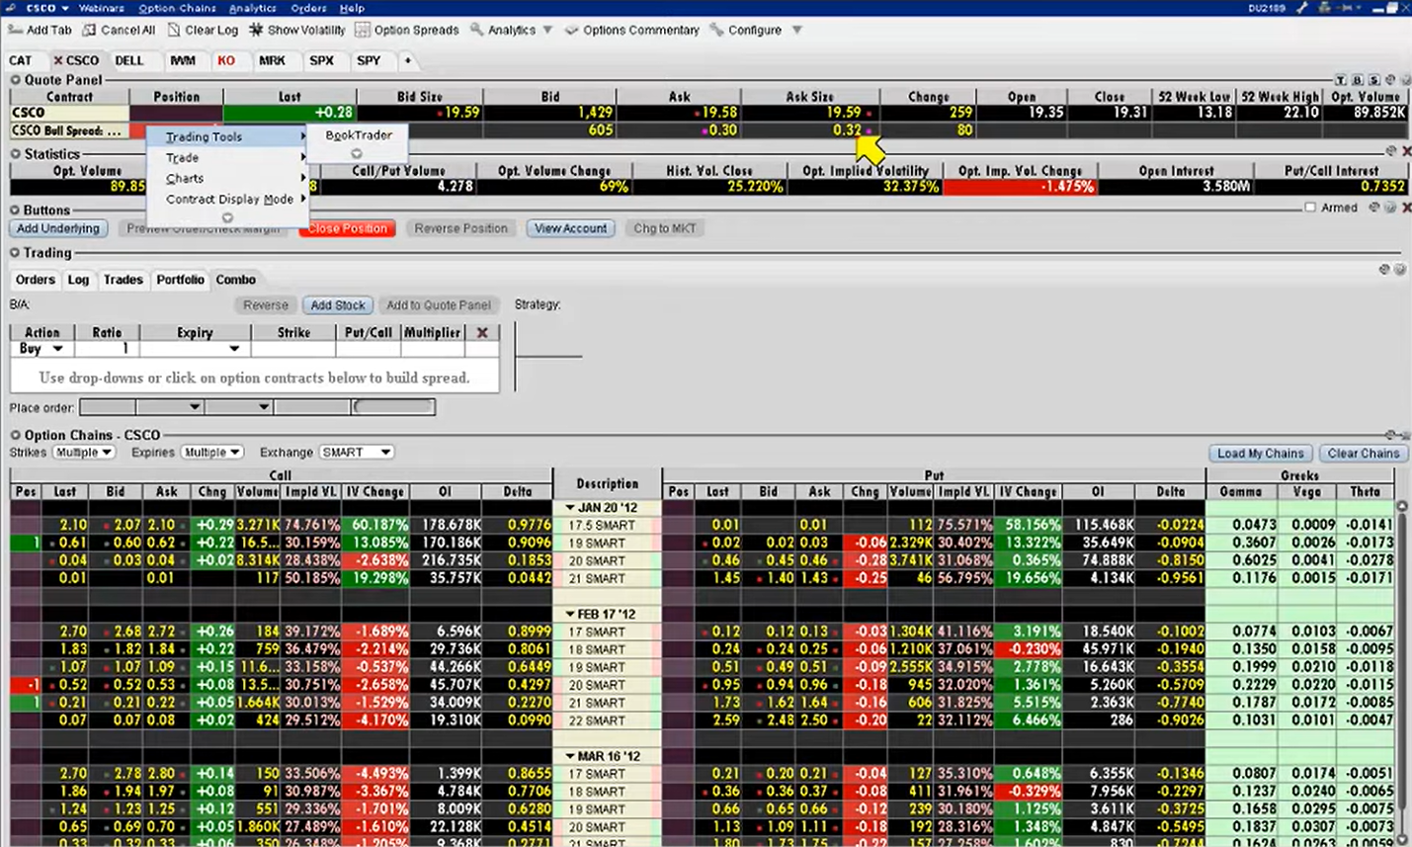Expand more items in the BookTrader submenu
This screenshot has width=1412, height=847.
[357, 153]
